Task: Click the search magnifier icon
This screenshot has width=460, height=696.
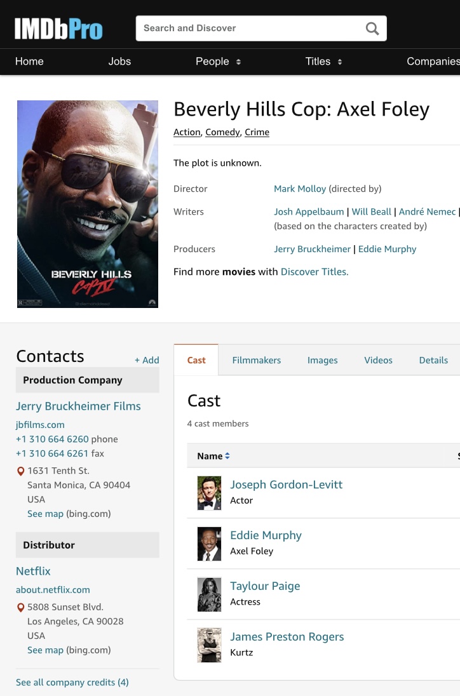Action: 372,29
